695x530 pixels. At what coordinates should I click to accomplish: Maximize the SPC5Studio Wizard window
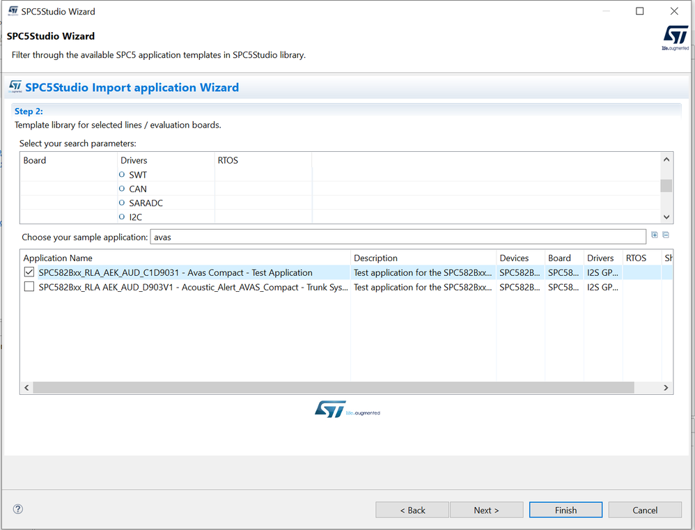[639, 11]
